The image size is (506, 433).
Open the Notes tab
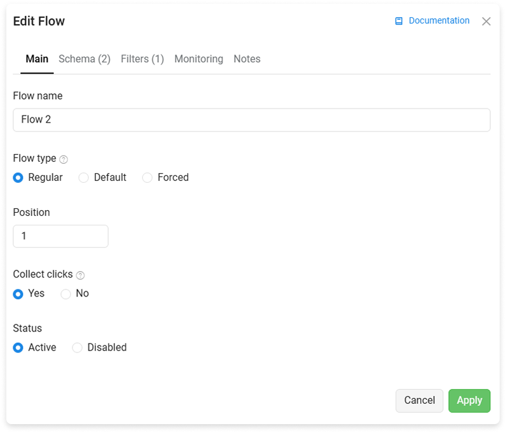pyautogui.click(x=247, y=59)
